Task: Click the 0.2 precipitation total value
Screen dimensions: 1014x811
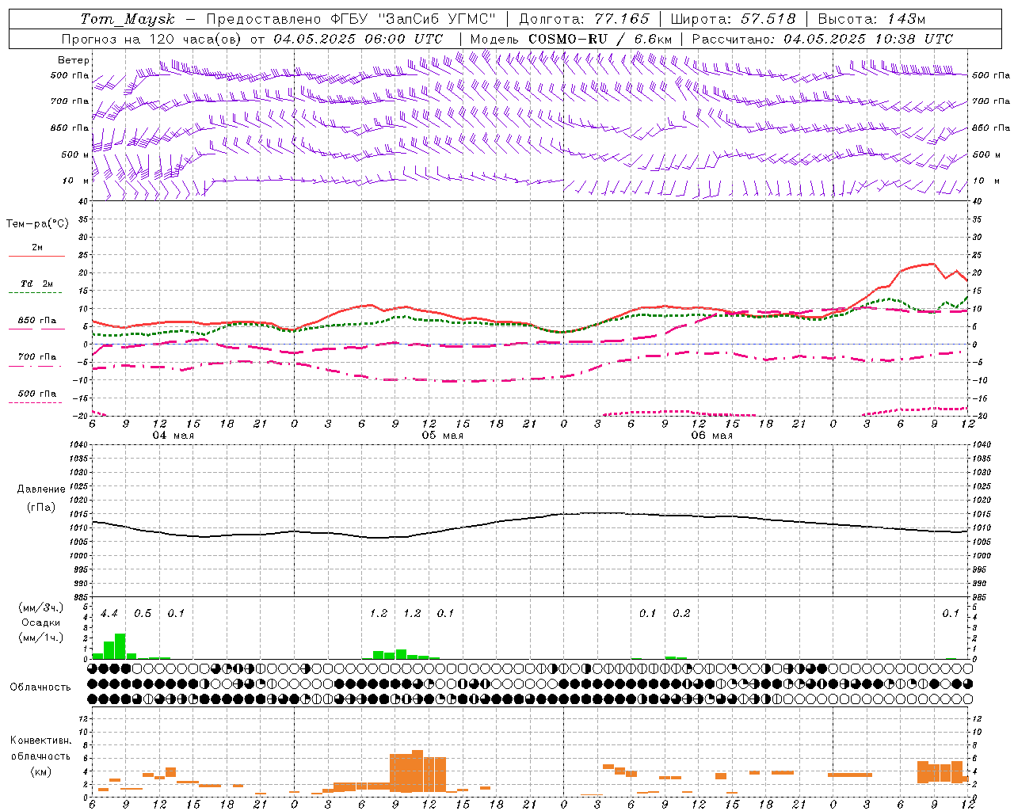Action: pos(681,614)
